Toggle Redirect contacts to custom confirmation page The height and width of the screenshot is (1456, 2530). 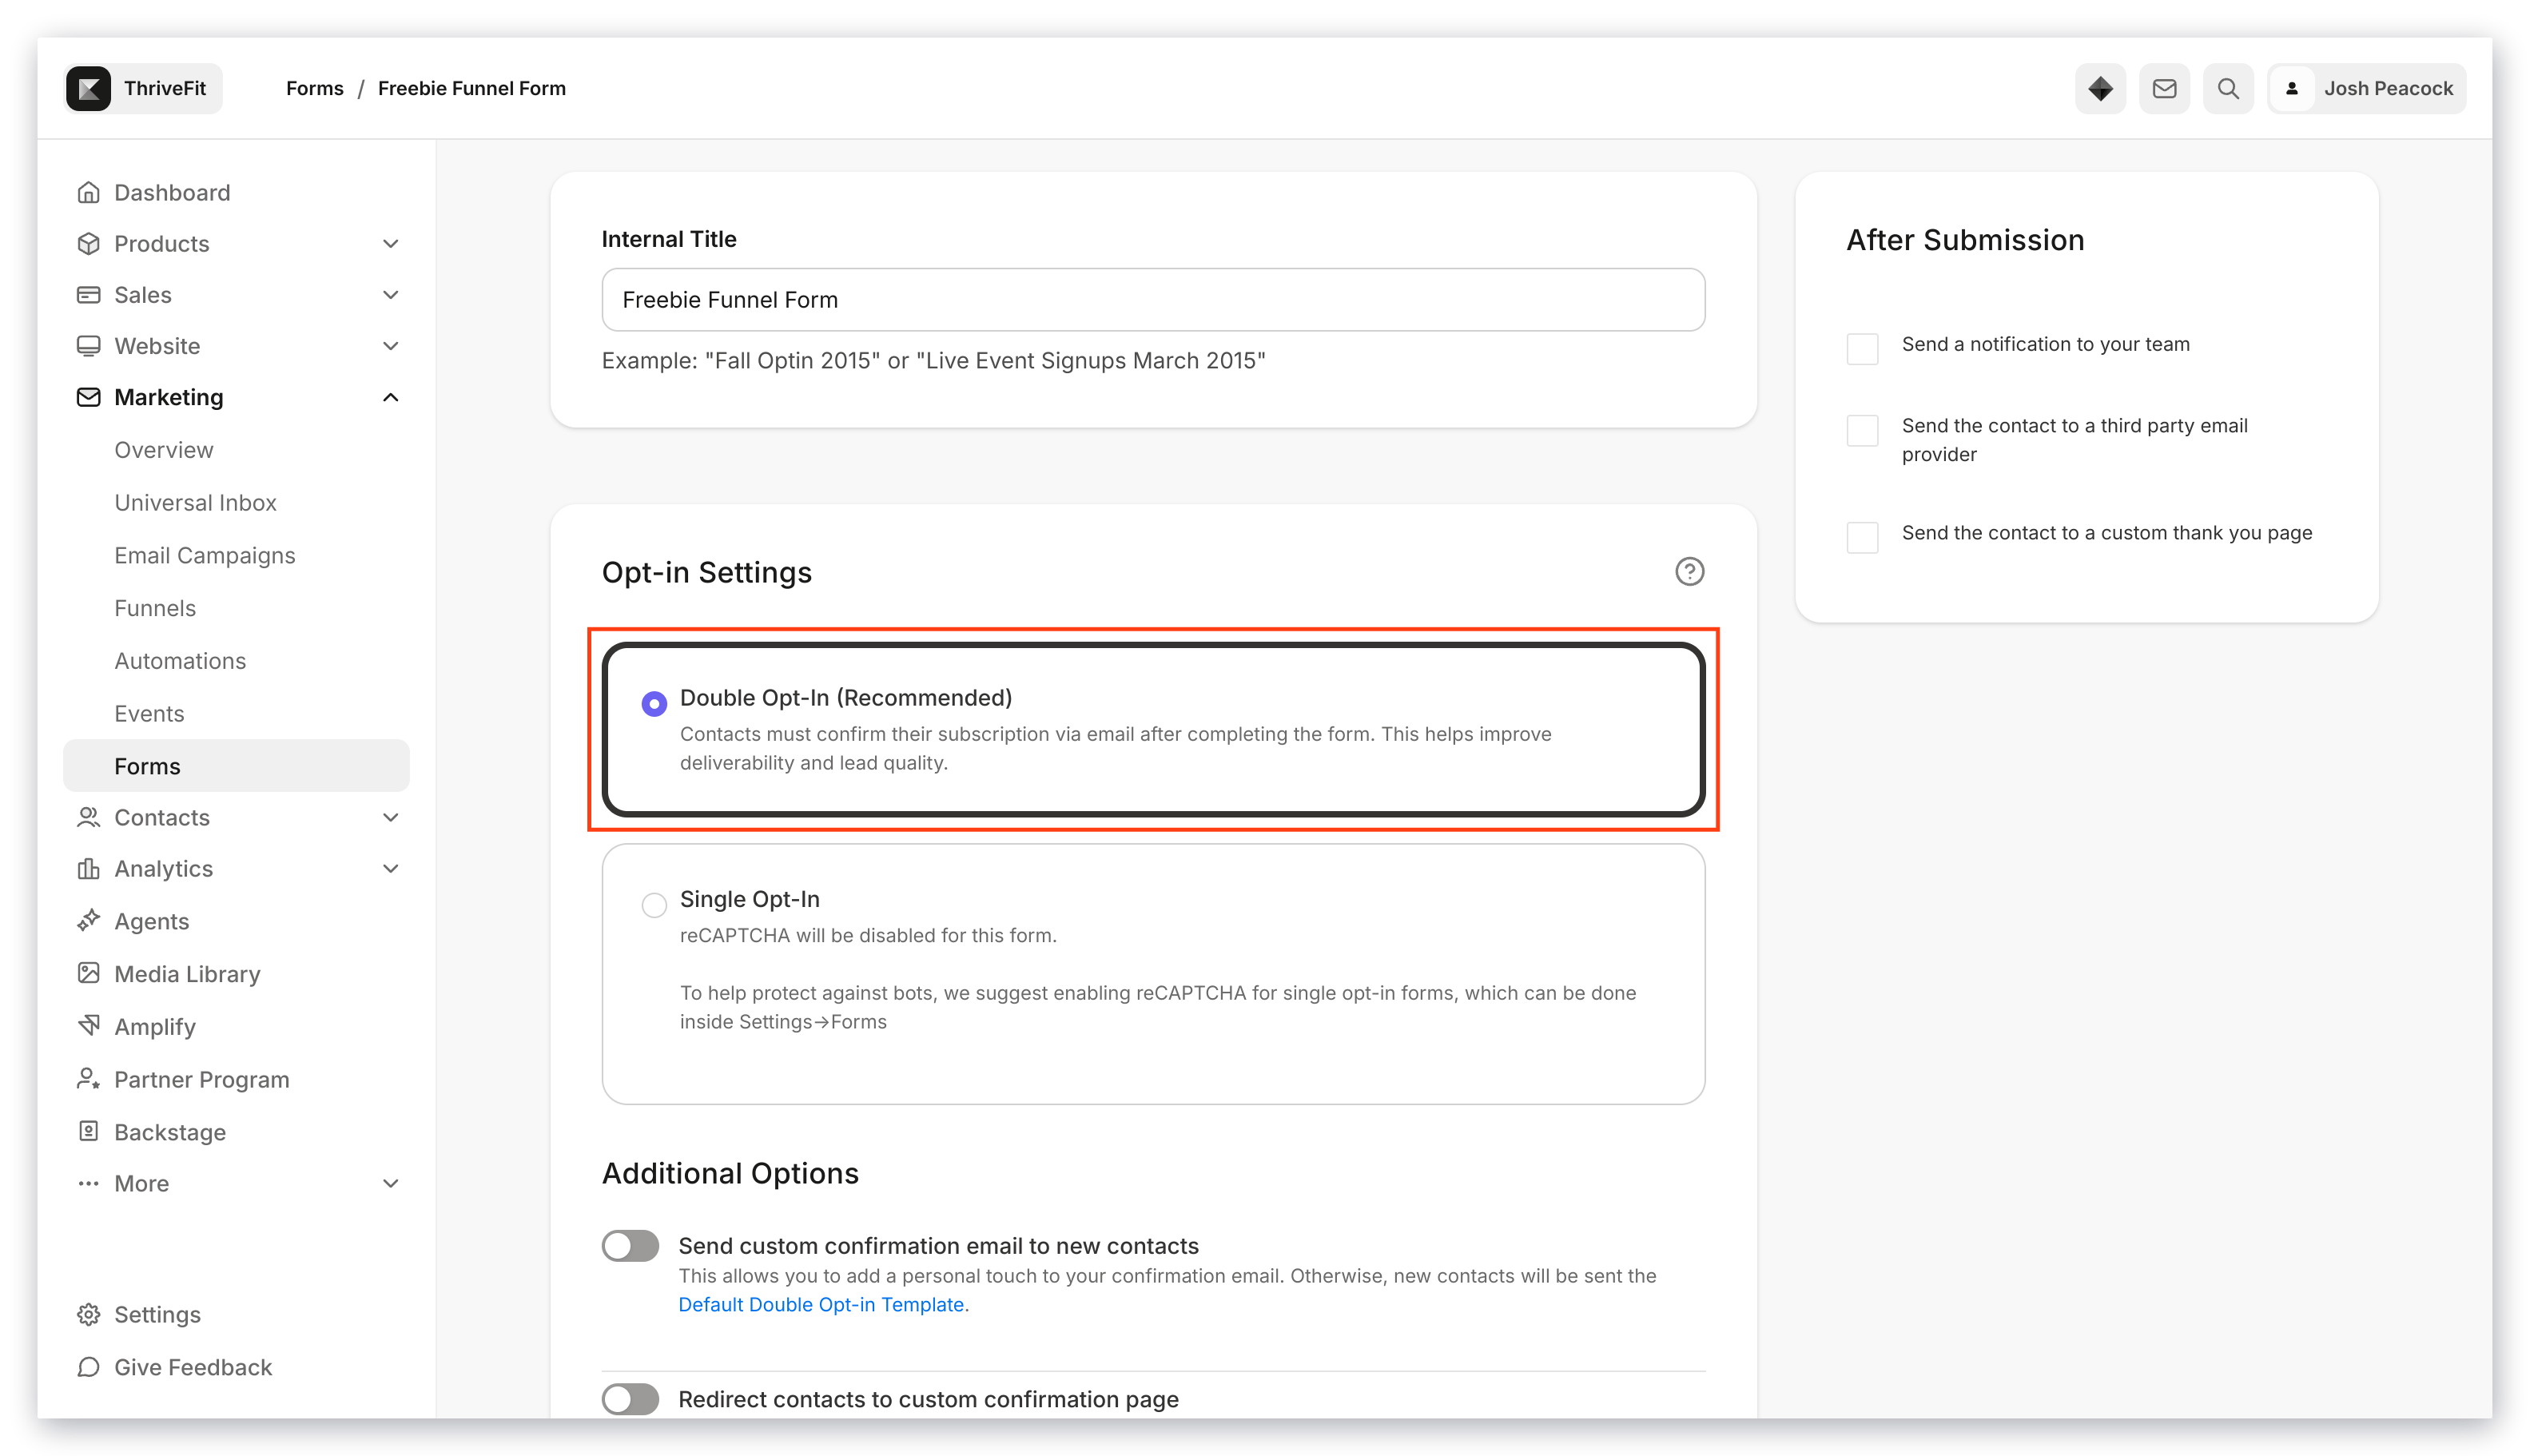[x=630, y=1399]
